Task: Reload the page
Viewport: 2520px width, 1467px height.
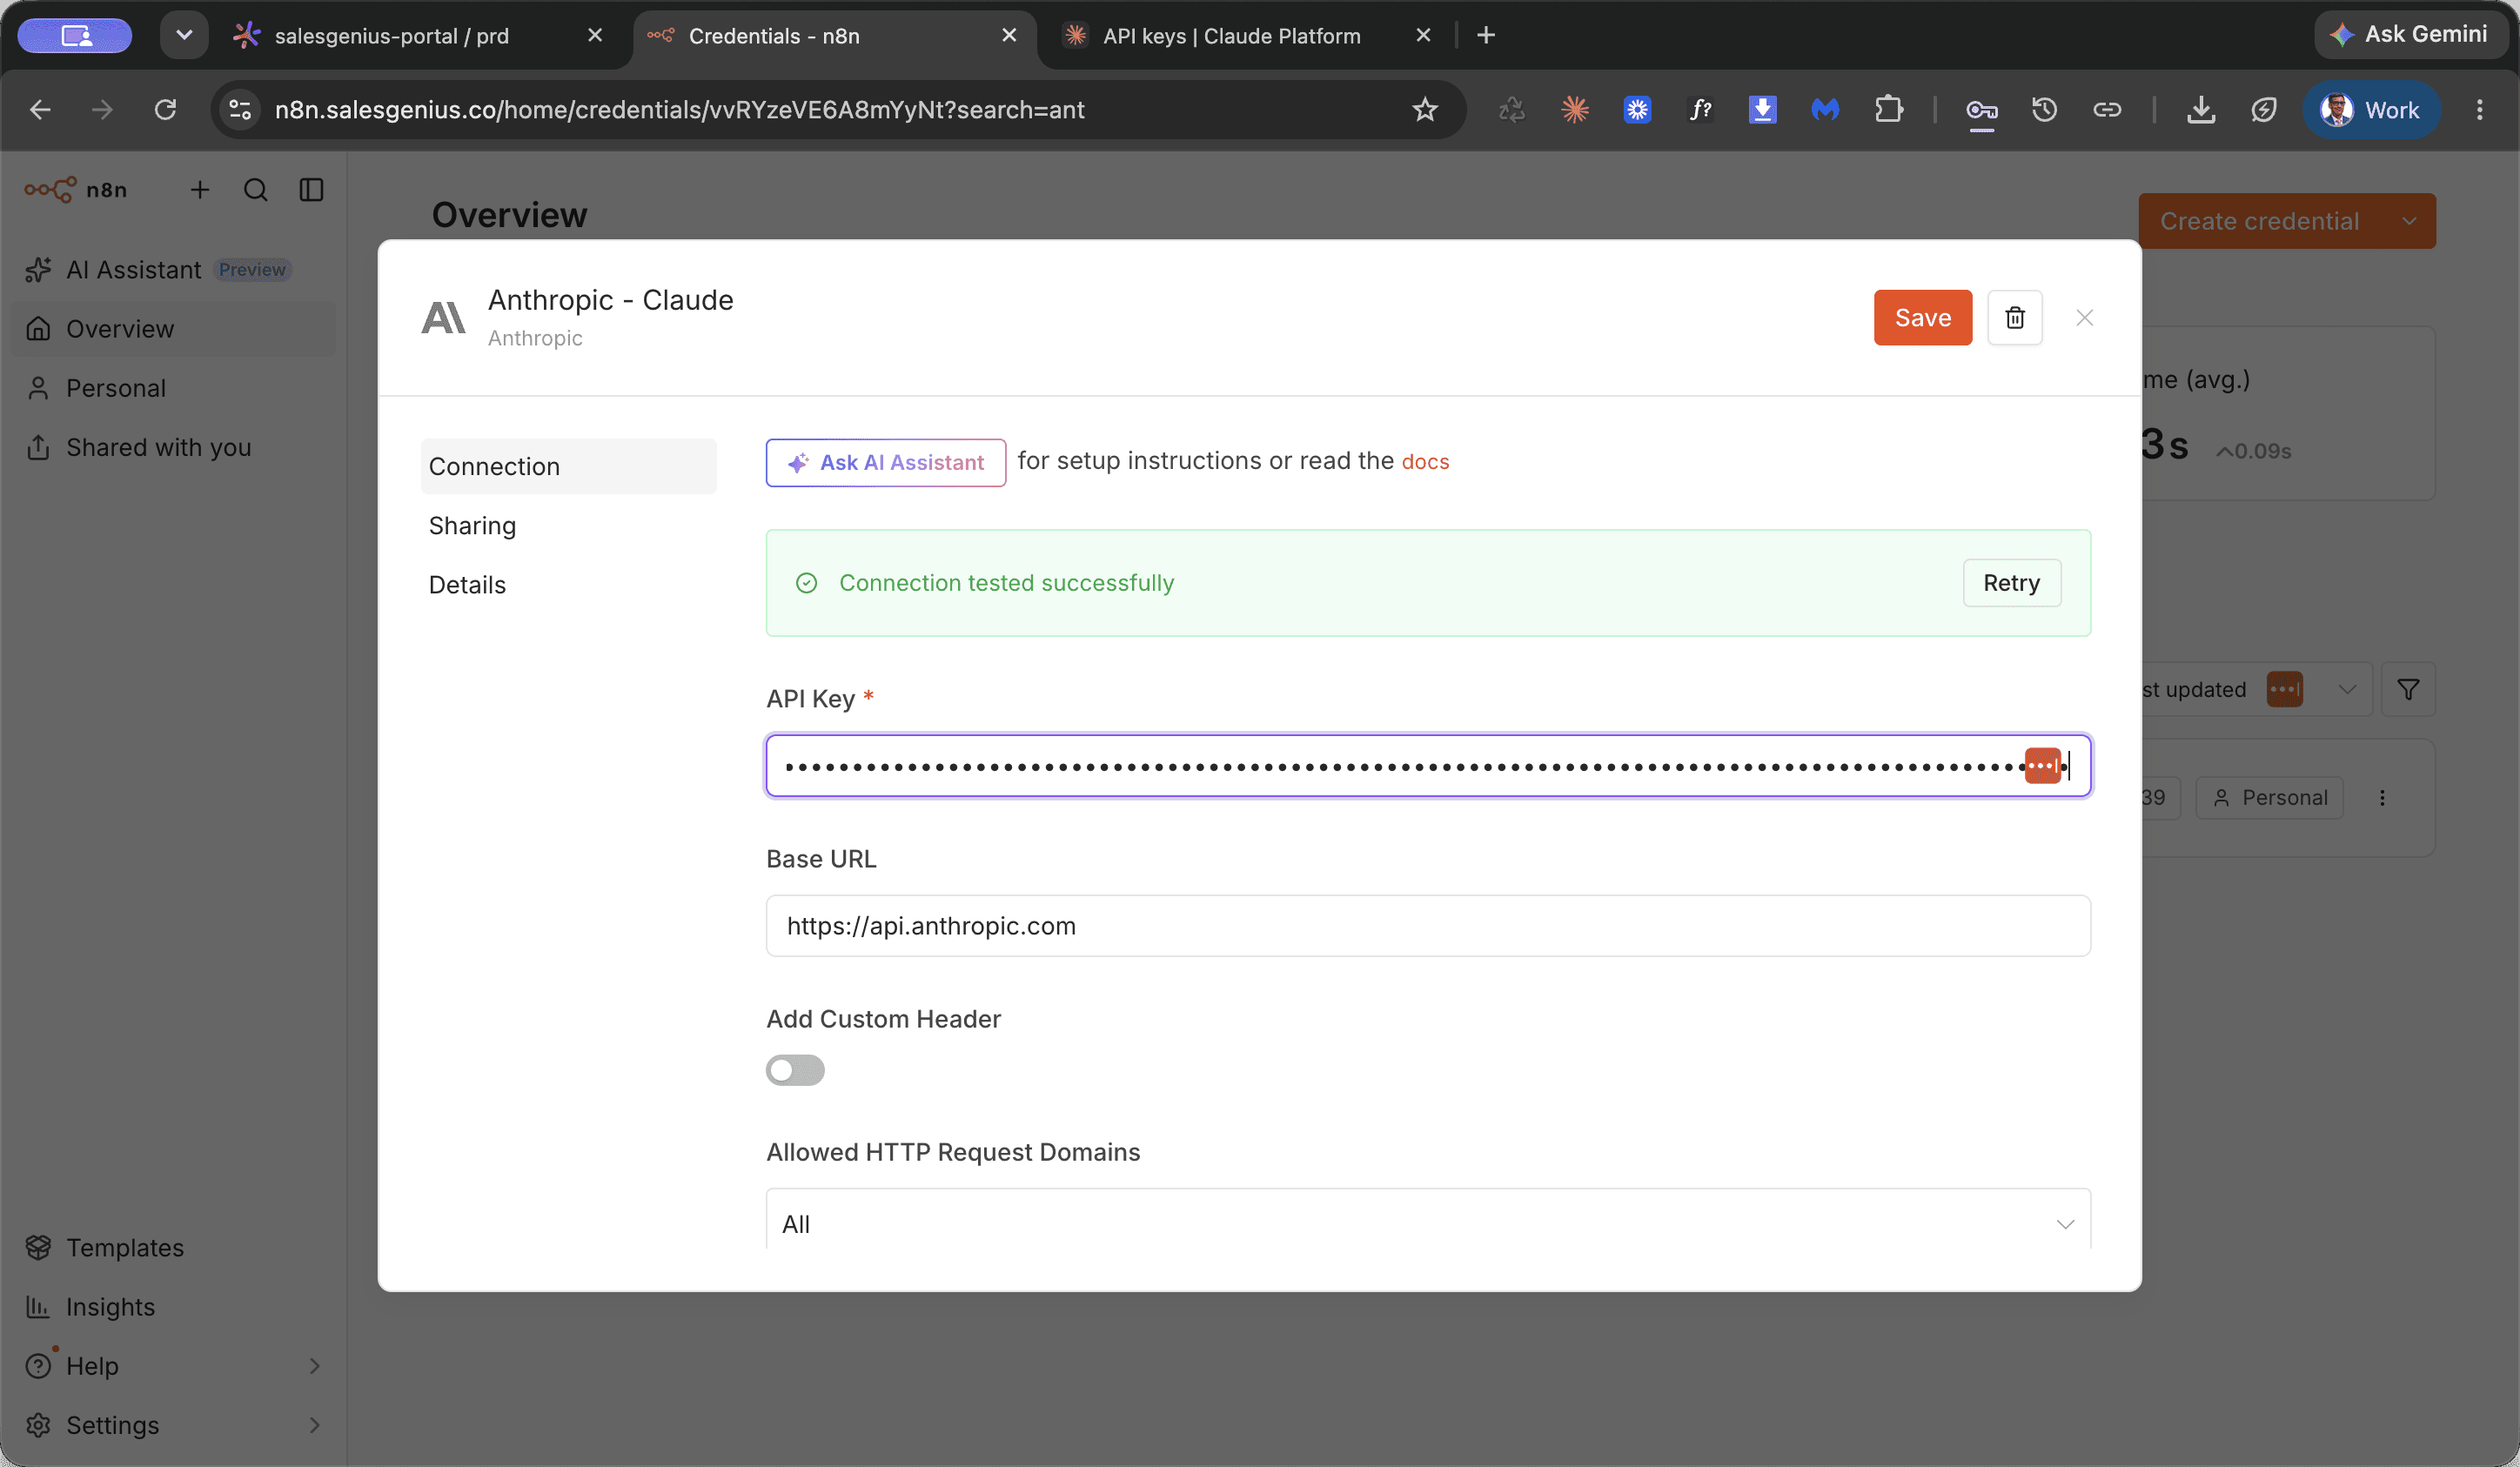Action: (x=165, y=109)
